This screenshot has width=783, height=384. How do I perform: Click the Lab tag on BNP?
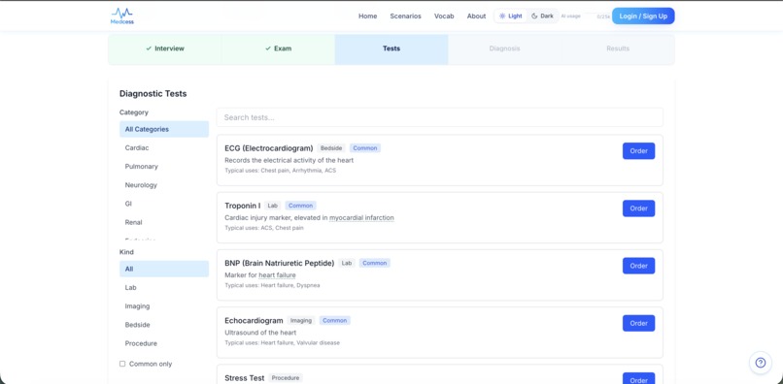point(347,263)
